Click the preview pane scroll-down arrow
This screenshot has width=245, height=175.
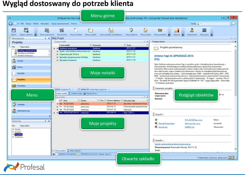[236, 149]
